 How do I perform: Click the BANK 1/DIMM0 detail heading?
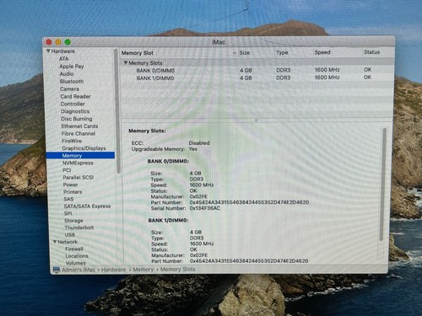point(169,220)
